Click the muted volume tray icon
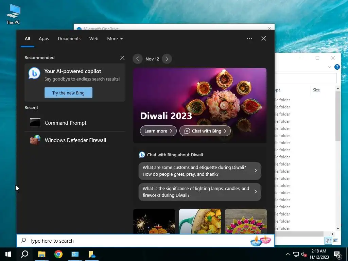Viewport: 348px width, 261px height. pyautogui.click(x=304, y=255)
